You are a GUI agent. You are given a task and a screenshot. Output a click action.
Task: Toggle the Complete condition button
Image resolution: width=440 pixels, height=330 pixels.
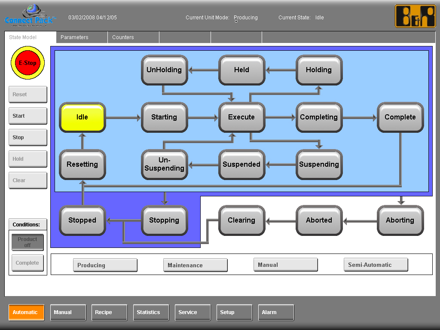click(27, 263)
